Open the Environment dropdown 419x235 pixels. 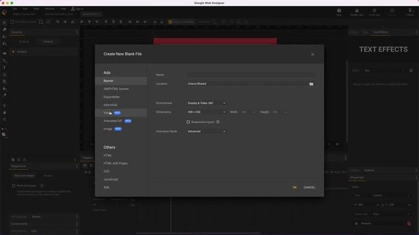[x=206, y=103]
